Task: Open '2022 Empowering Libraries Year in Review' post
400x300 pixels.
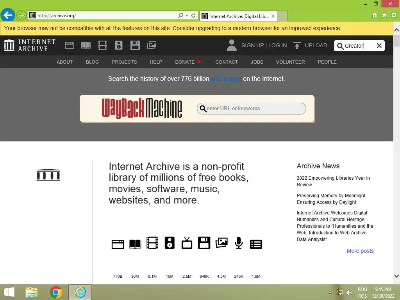Action: tap(333, 181)
